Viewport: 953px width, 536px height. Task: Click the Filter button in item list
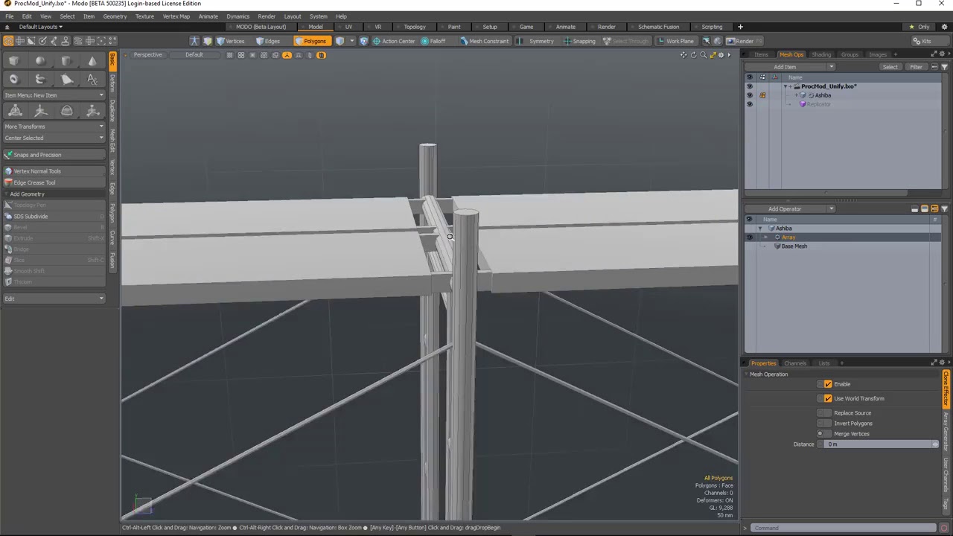(x=916, y=67)
